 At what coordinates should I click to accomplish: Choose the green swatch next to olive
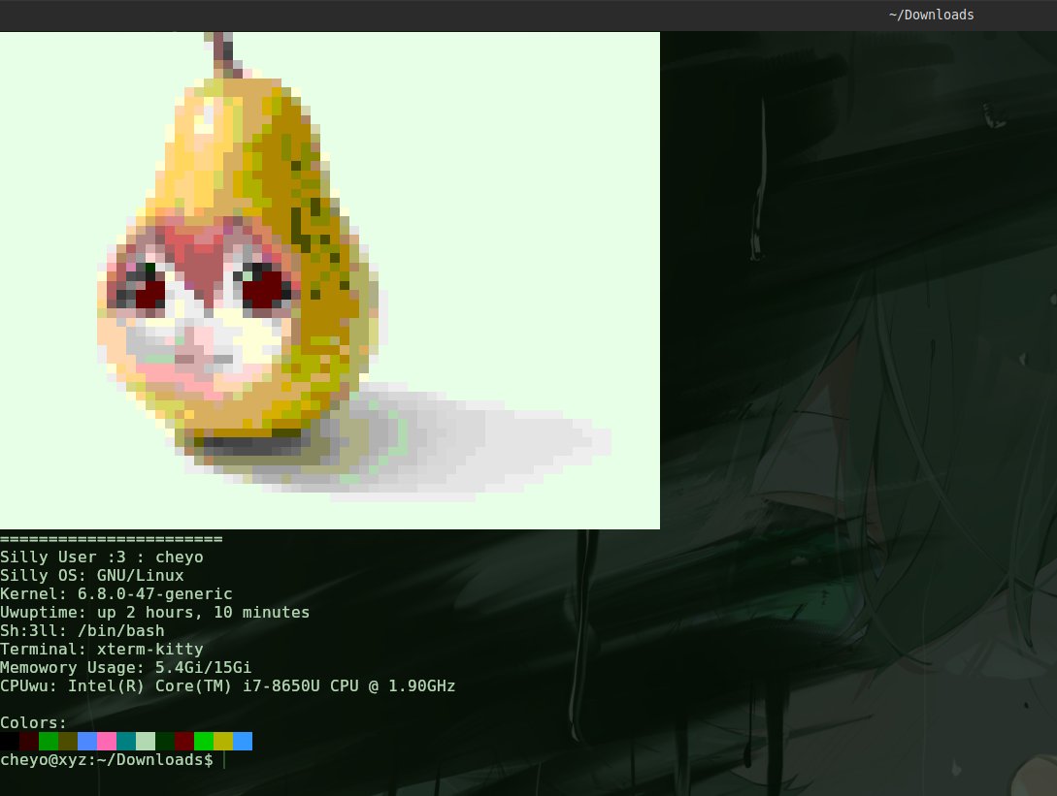pos(49,742)
